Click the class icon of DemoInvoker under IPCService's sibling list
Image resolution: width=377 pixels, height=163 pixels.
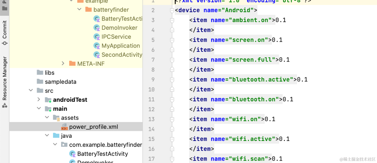point(97,28)
